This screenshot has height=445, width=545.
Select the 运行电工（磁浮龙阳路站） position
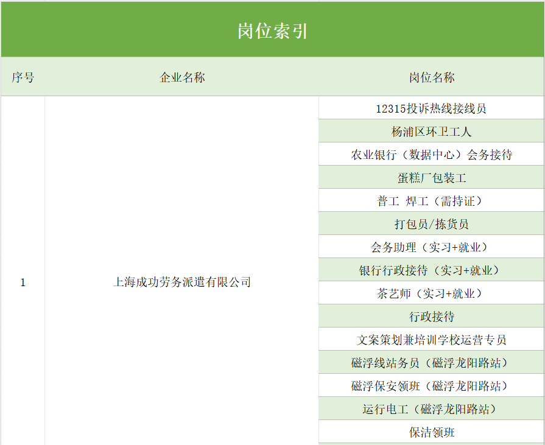431,409
